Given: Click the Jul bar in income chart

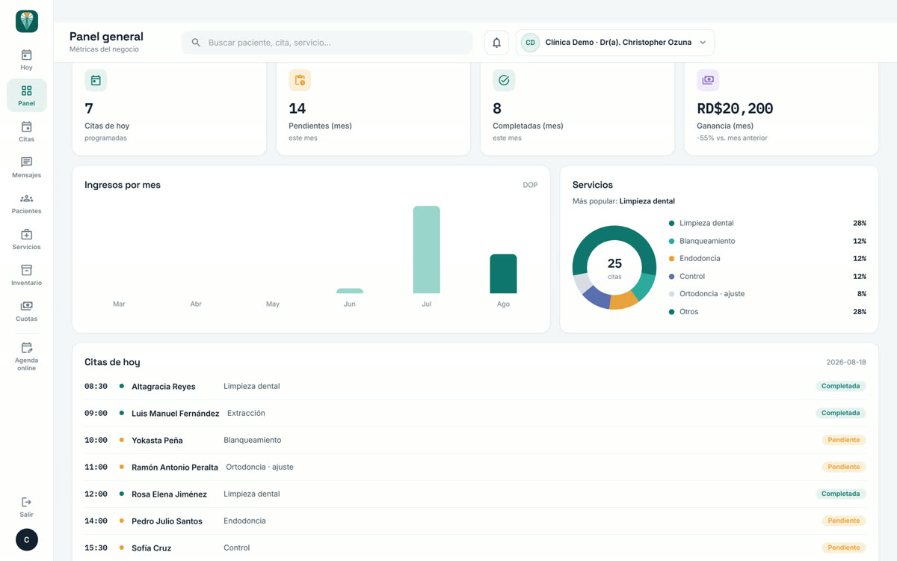Looking at the screenshot, I should click(427, 250).
